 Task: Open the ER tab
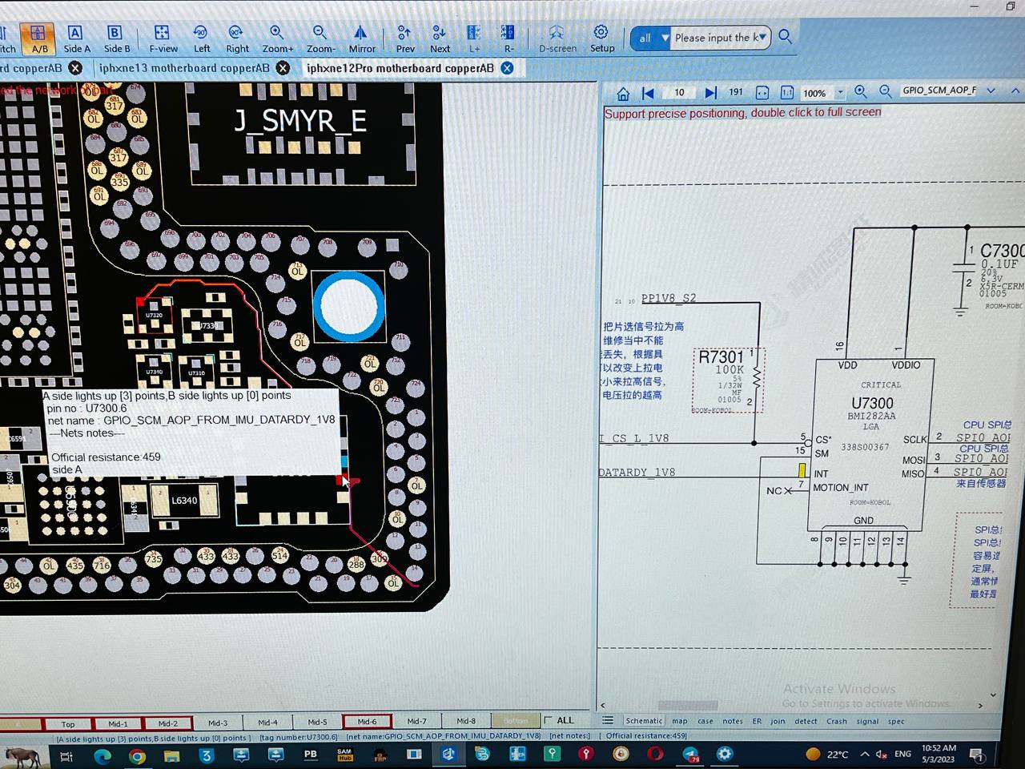(757, 721)
